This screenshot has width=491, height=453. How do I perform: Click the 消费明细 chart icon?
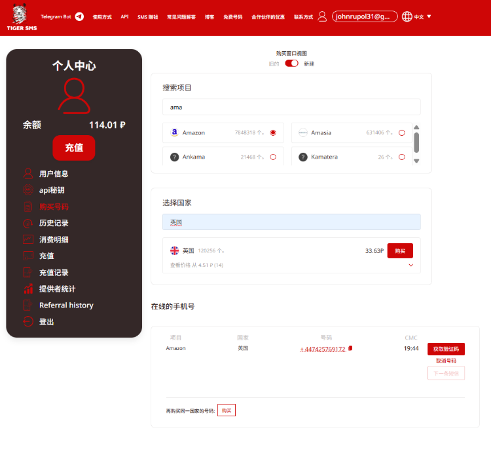pos(28,239)
